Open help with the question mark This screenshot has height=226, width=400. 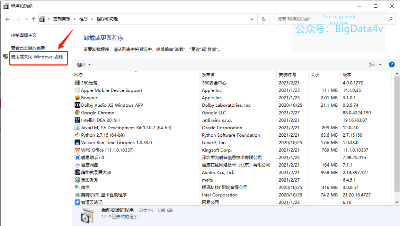point(391,64)
